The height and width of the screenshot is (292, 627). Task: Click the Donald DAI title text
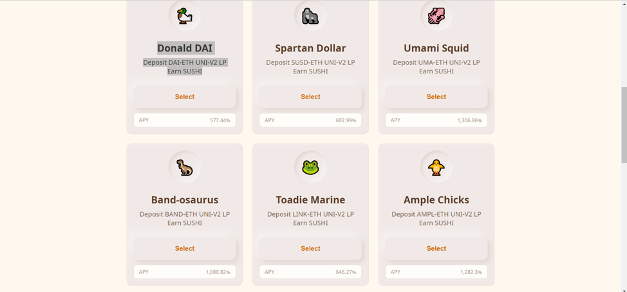[x=185, y=48]
